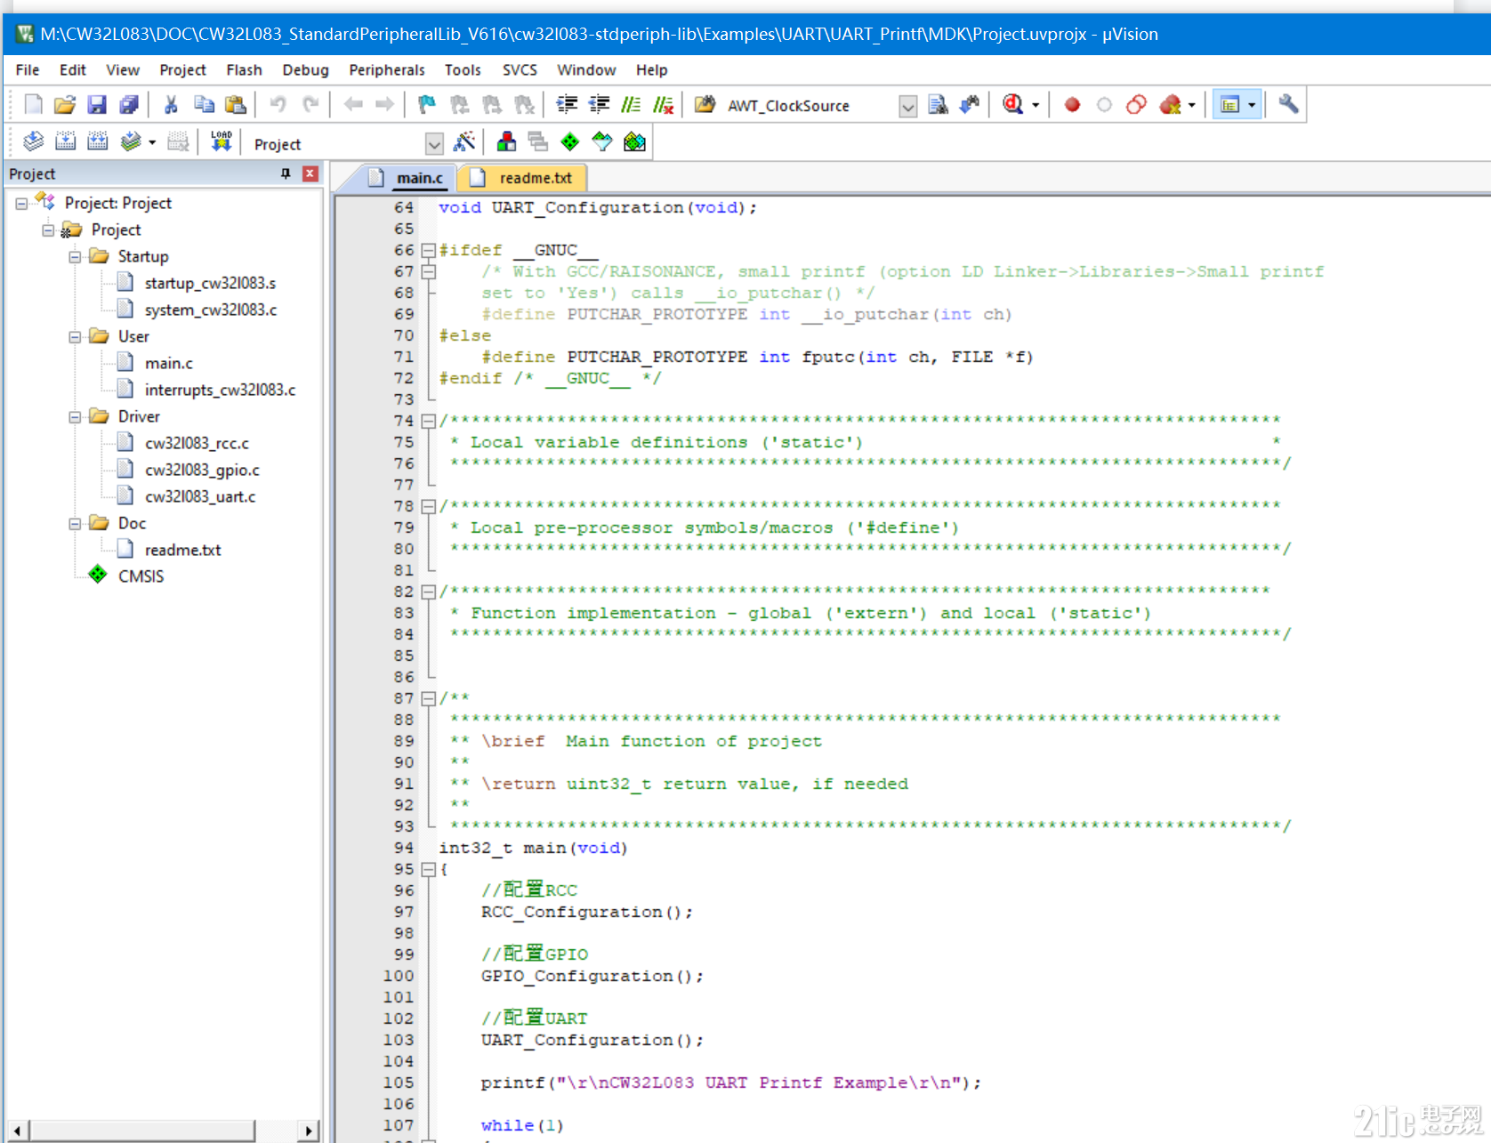Screen dimensions: 1491x1143
Task: Open Manage Run-Time Environment green diamond
Action: 570,141
